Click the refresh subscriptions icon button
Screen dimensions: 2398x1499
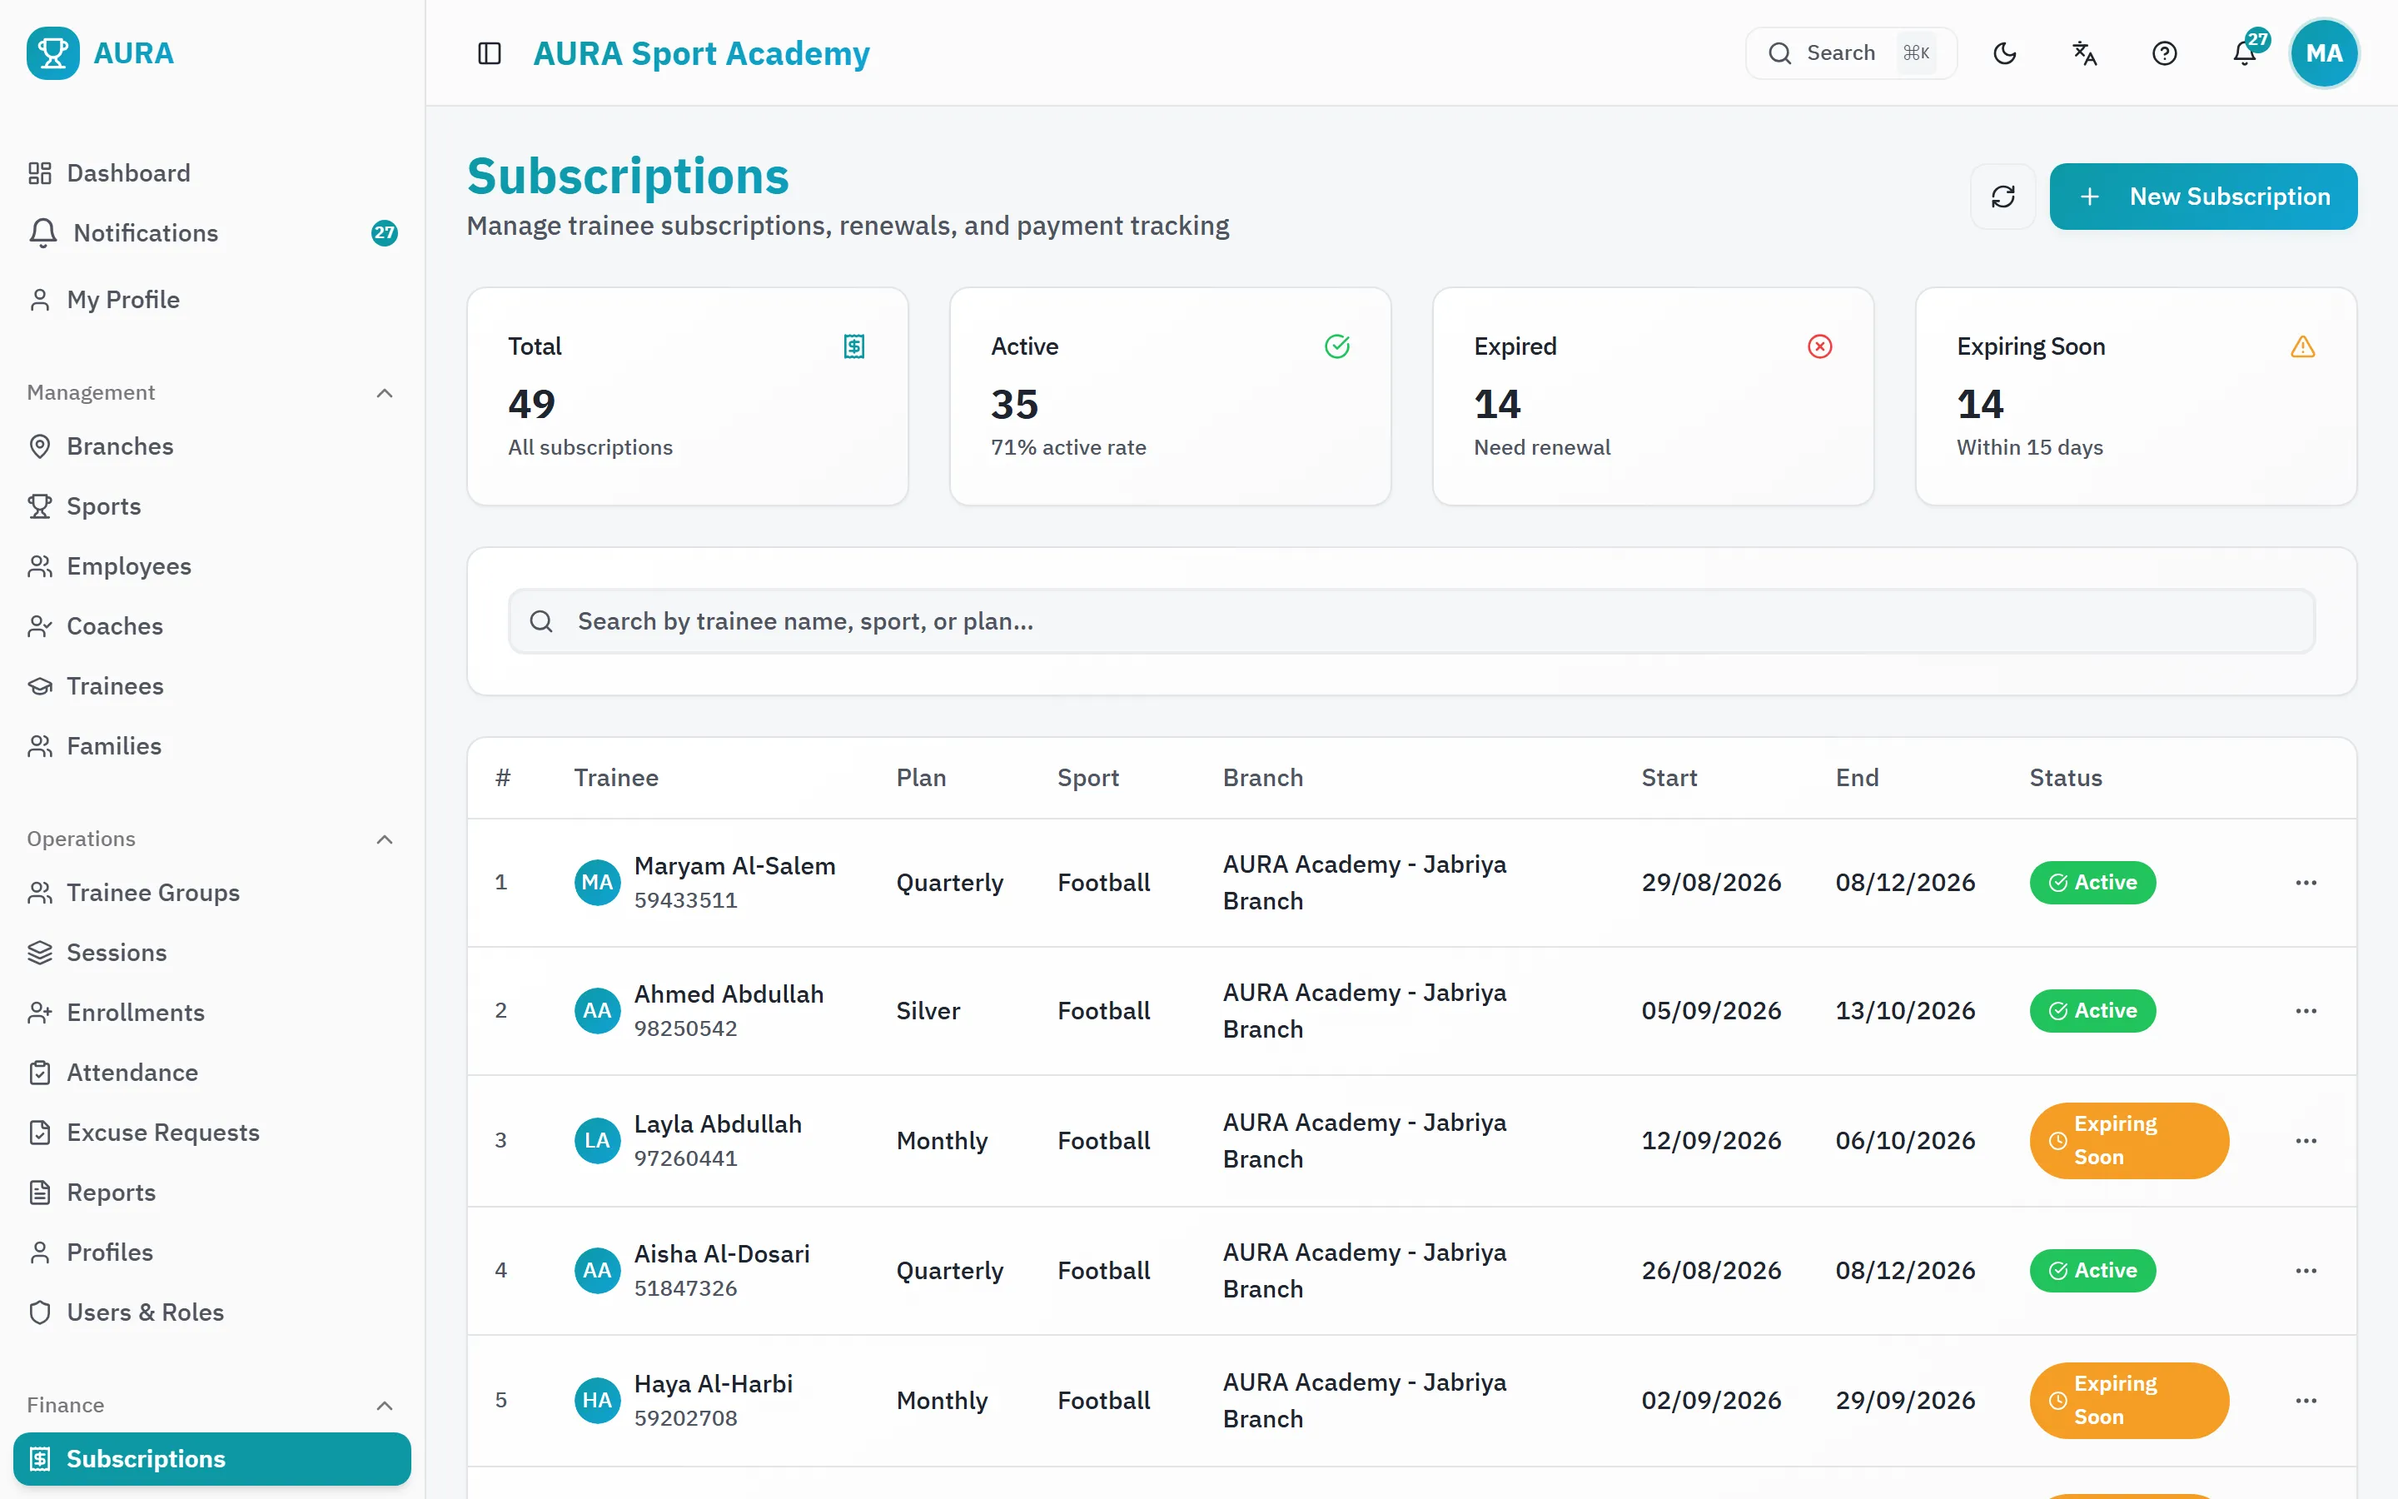coord(2002,197)
